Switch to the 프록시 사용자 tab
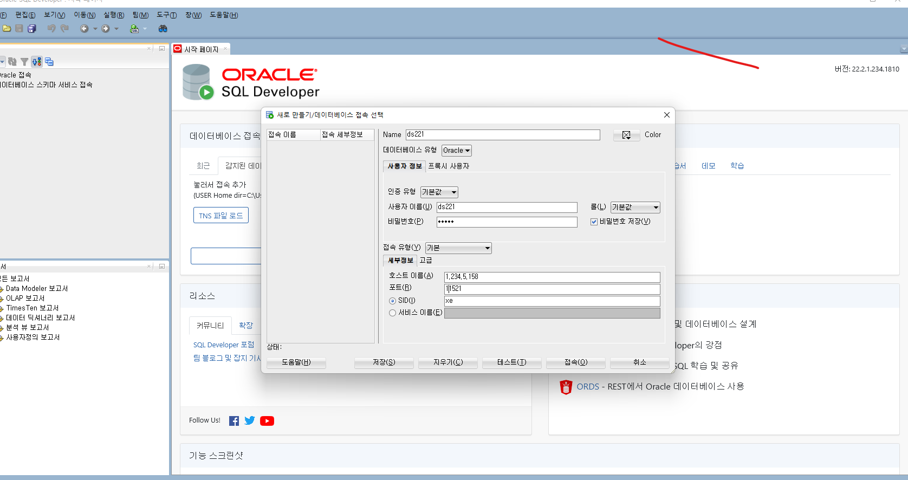Screen dimensions: 908x480 449,166
